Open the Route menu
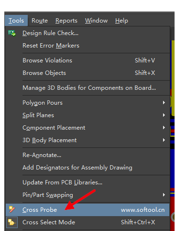This screenshot has height=231, width=175. click(40, 21)
